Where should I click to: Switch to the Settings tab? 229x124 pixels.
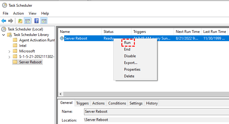pos(136,103)
